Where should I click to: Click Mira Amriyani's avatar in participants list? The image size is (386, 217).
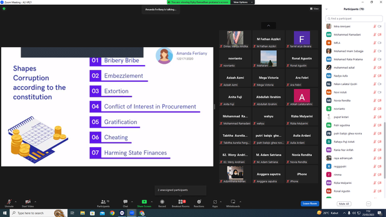(329, 27)
